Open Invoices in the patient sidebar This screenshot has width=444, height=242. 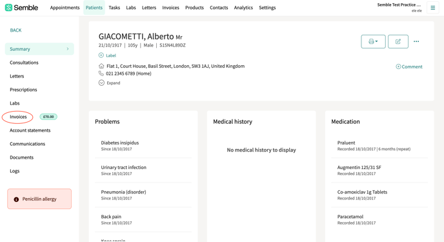click(x=18, y=117)
